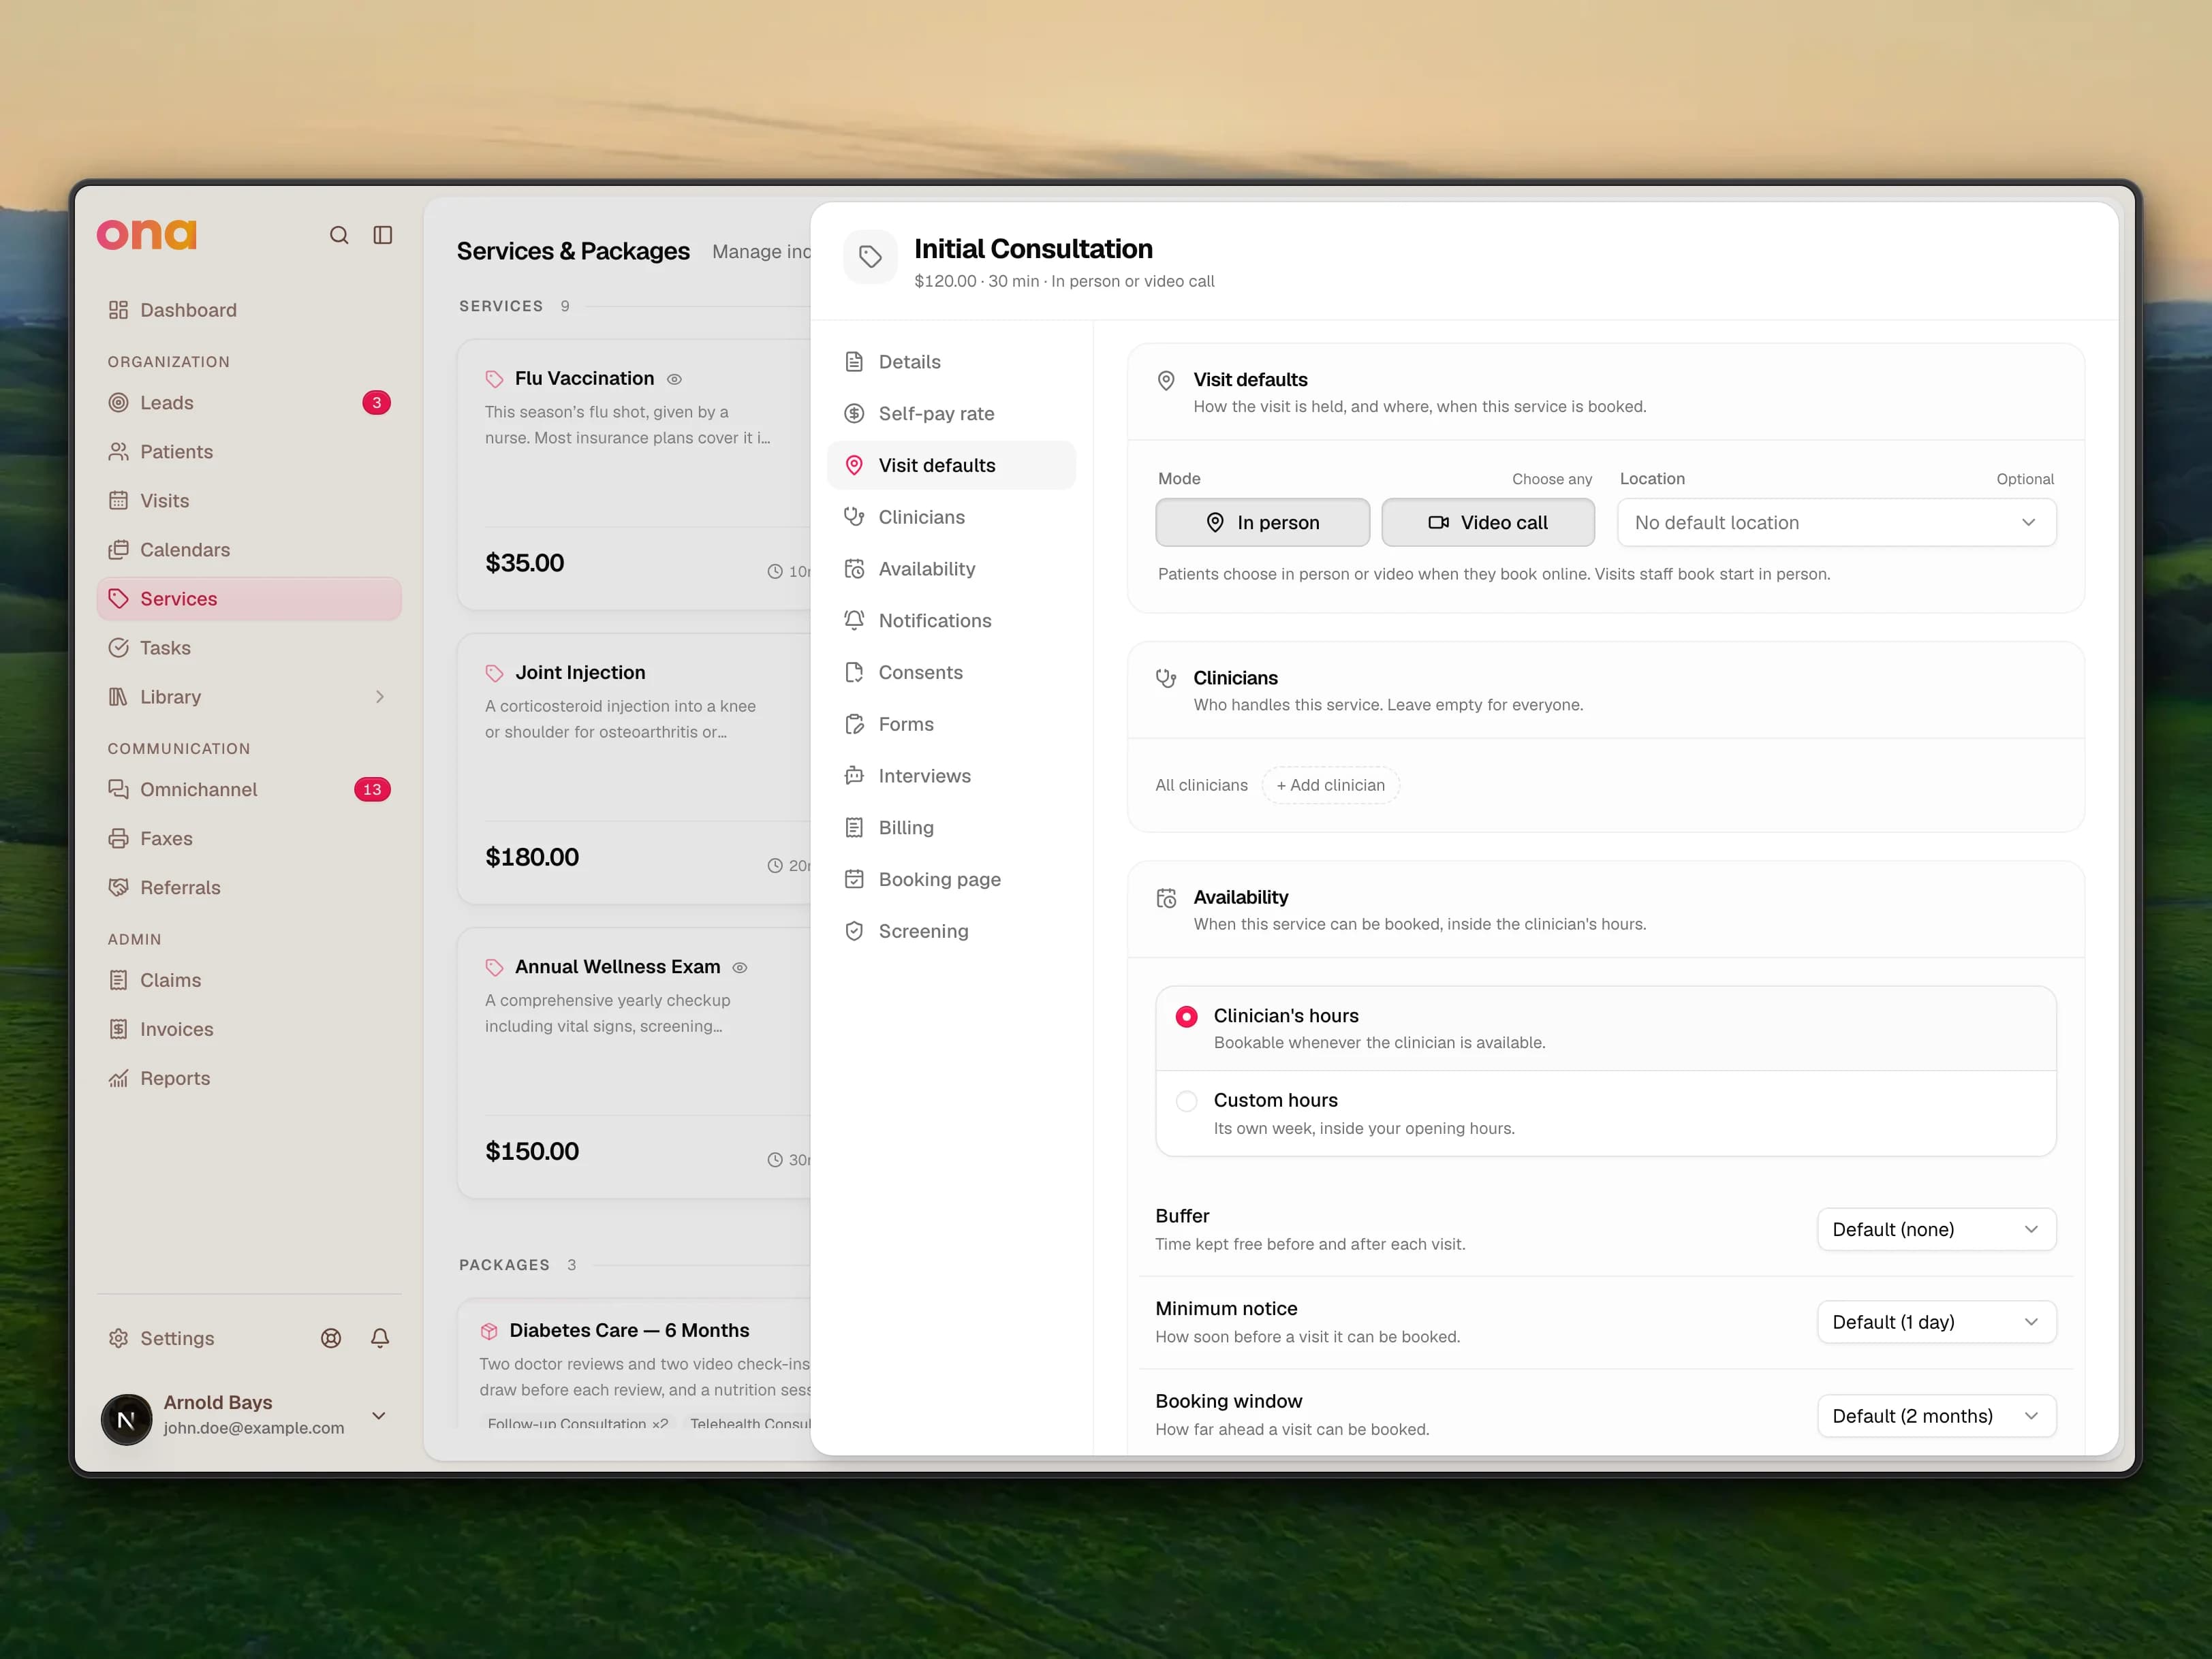
Task: Open the No default location dropdown
Action: pyautogui.click(x=1836, y=522)
